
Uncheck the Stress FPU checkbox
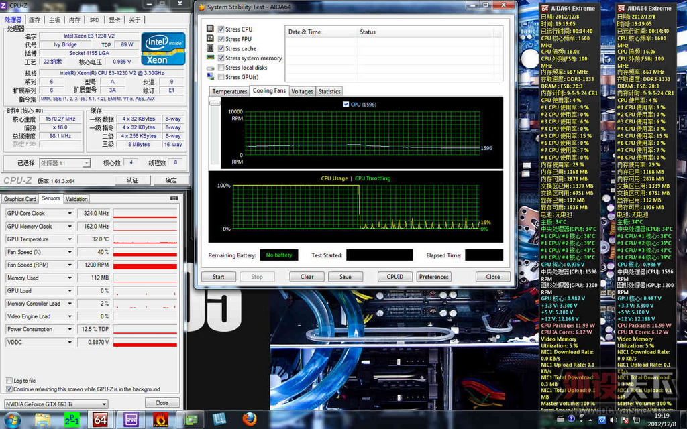click(221, 39)
